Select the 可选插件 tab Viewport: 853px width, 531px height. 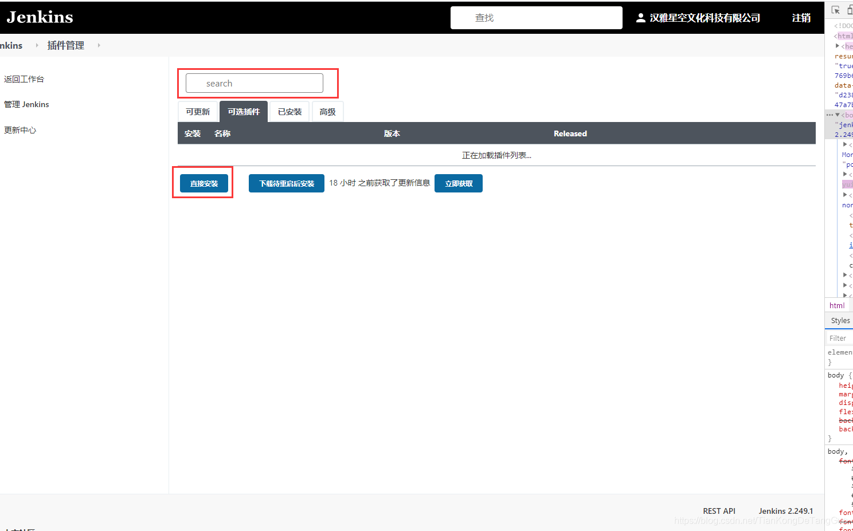(244, 112)
